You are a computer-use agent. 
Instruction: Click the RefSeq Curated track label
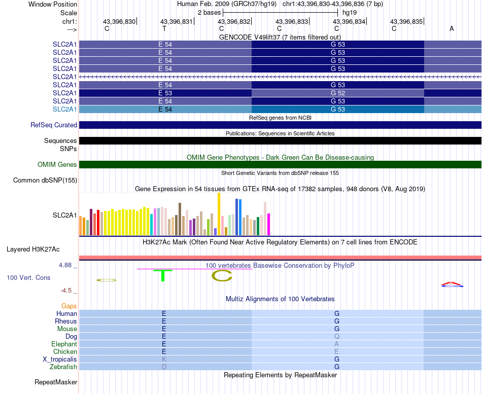(54, 125)
